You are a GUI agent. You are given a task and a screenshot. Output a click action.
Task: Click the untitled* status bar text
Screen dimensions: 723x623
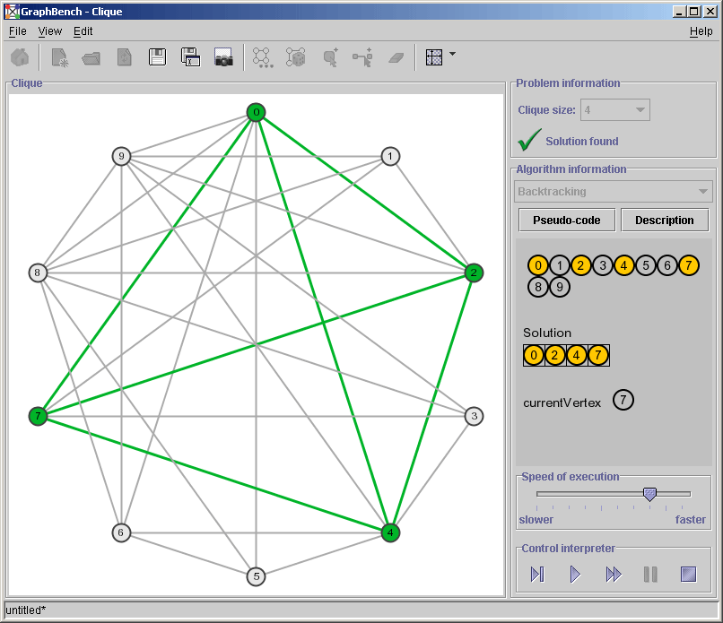26,610
